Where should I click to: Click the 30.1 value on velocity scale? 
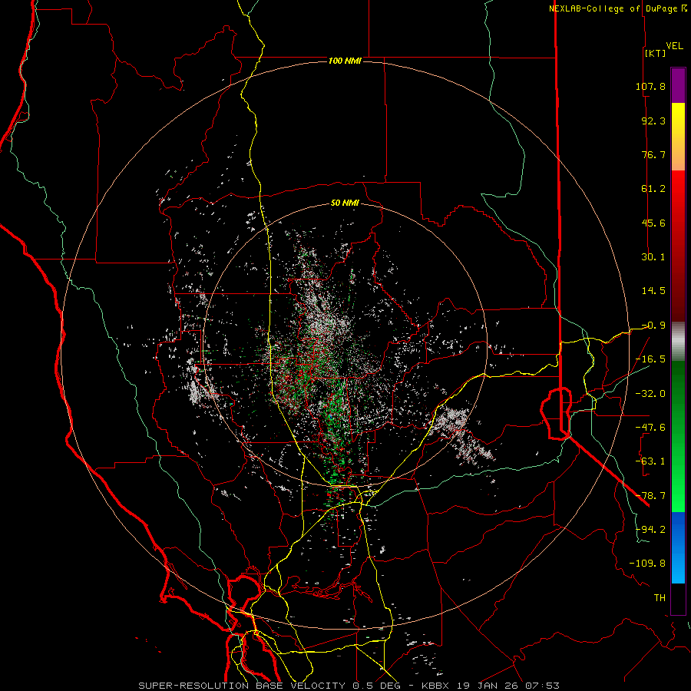(653, 257)
